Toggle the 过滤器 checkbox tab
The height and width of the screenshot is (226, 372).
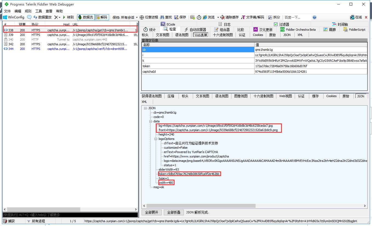click(x=282, y=24)
